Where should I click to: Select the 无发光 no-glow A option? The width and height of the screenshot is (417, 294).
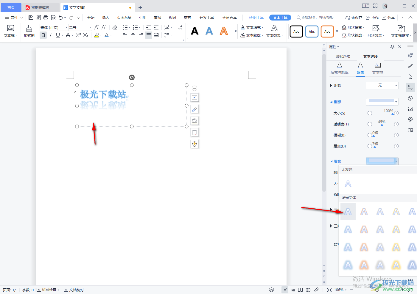[348, 183]
